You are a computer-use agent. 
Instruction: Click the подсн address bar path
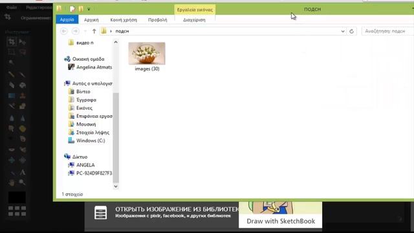[122, 31]
